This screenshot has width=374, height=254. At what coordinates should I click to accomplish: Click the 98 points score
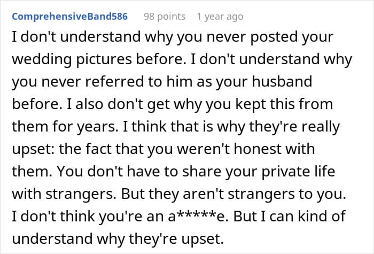click(165, 17)
